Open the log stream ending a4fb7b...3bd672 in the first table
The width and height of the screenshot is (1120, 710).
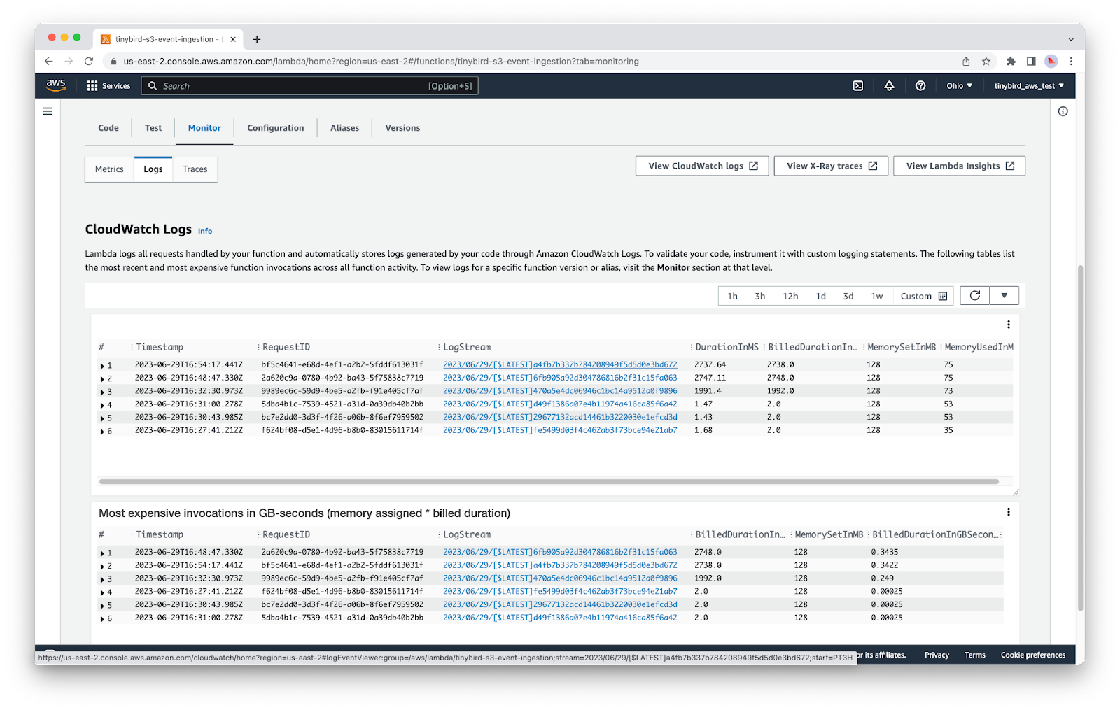click(560, 364)
